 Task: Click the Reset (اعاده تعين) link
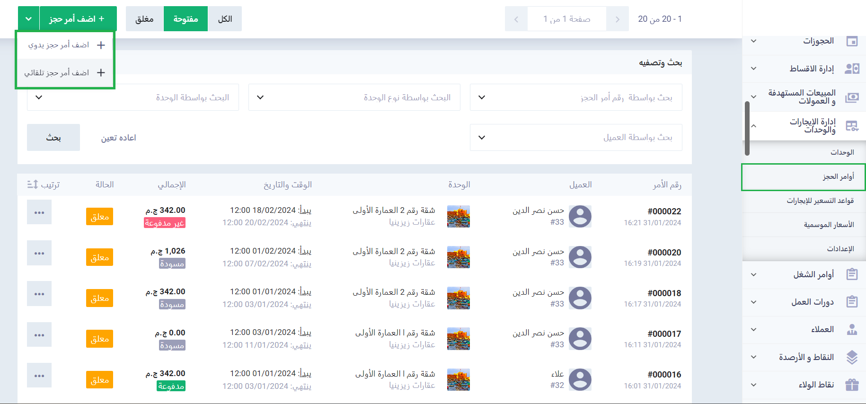click(118, 138)
